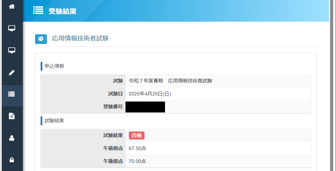Select the 70.00点 afternoon score
This screenshot has height=171, width=336.
pos(137,161)
